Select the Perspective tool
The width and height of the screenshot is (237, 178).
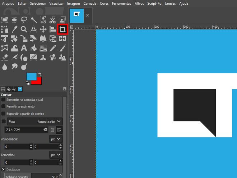(x=43, y=38)
